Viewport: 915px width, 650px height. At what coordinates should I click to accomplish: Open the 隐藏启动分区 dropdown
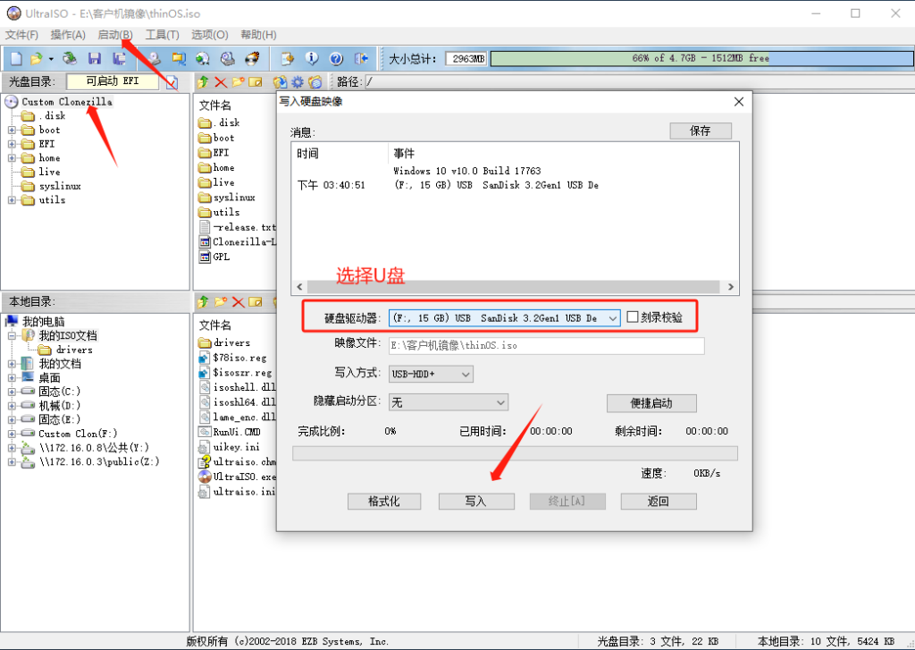(x=500, y=402)
